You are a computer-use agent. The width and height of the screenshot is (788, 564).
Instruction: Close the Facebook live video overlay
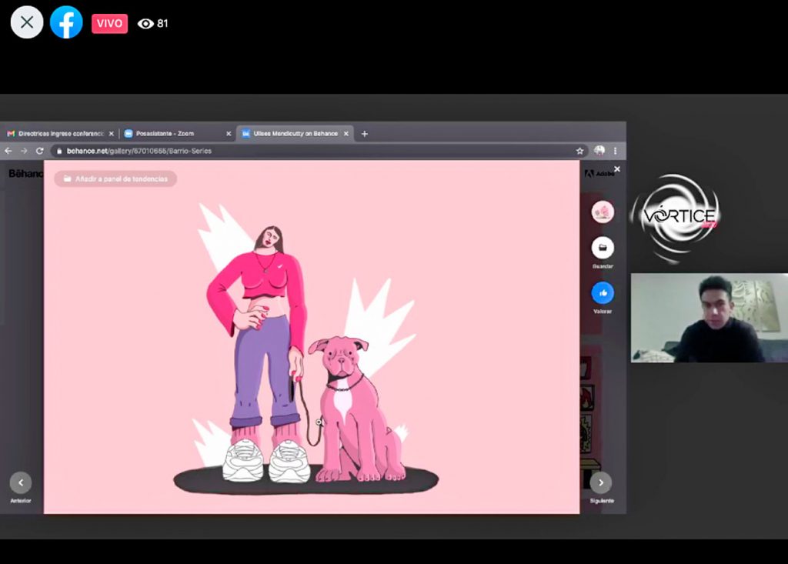27,22
